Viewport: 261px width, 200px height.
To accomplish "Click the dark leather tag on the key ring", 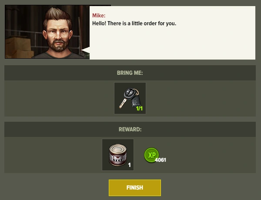I will click(137, 101).
